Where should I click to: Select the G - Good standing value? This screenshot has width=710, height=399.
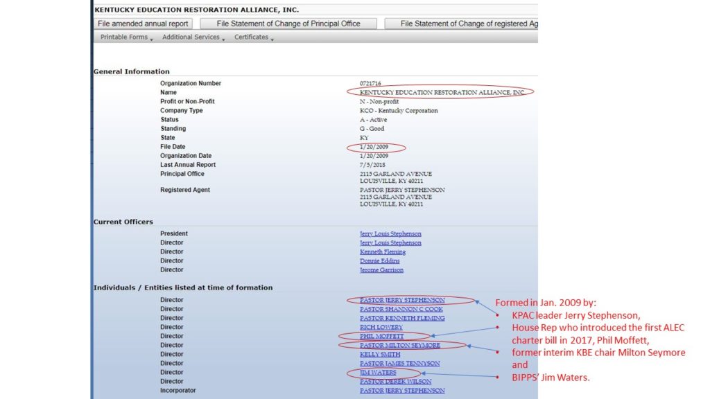pyautogui.click(x=372, y=129)
